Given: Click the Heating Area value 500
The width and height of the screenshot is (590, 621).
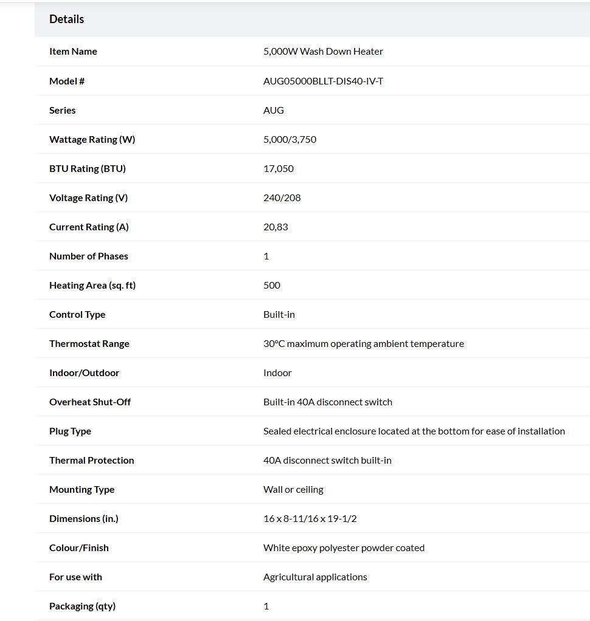Looking at the screenshot, I should (272, 285).
